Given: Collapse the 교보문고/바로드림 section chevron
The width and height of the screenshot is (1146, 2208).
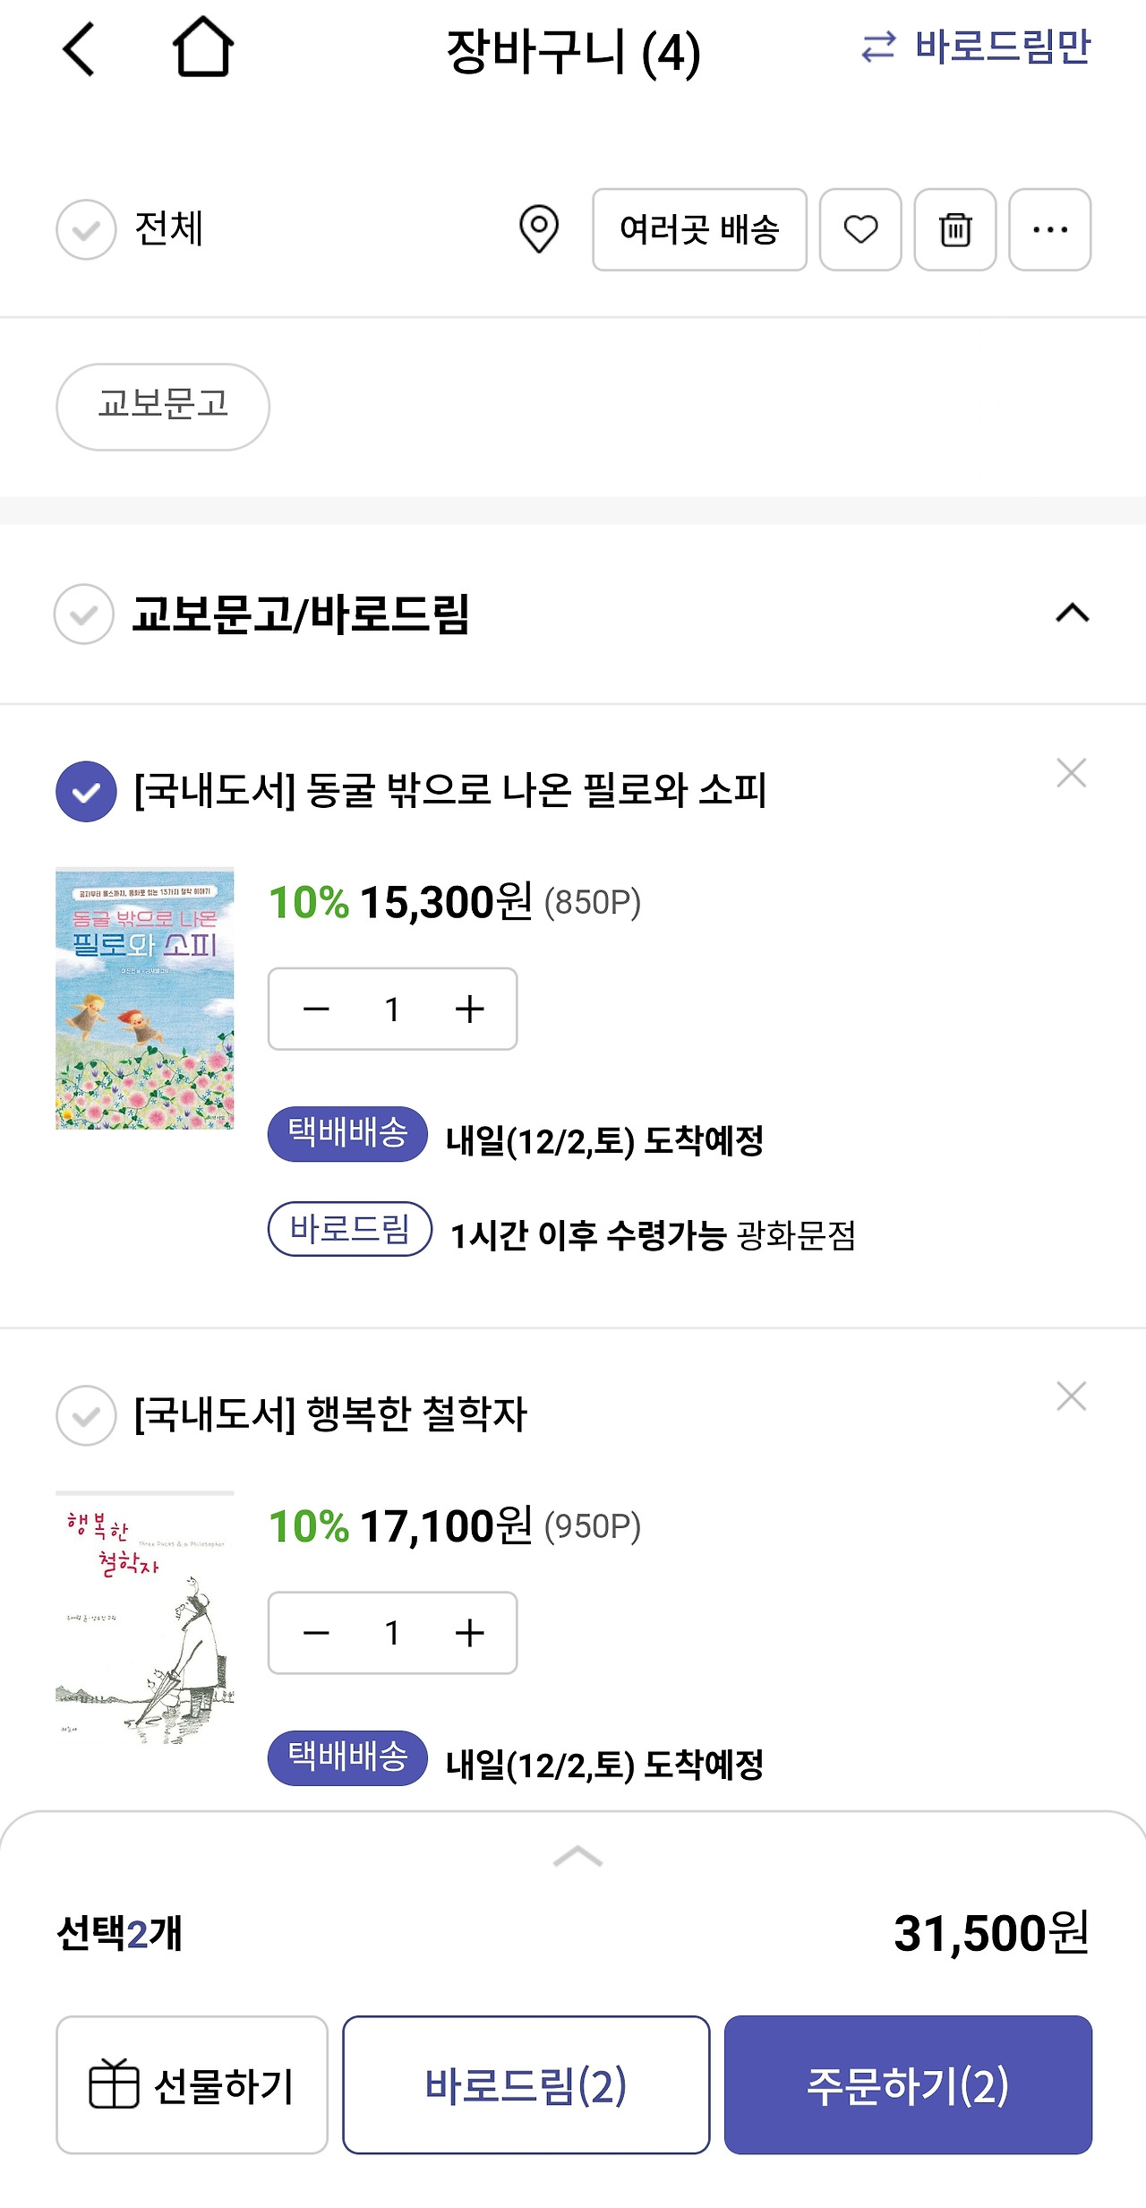Looking at the screenshot, I should coord(1072,614).
